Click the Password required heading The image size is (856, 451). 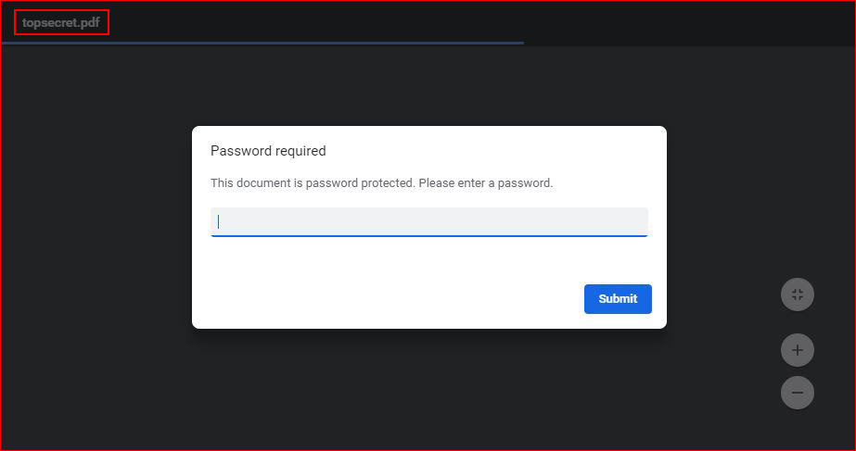[268, 151]
